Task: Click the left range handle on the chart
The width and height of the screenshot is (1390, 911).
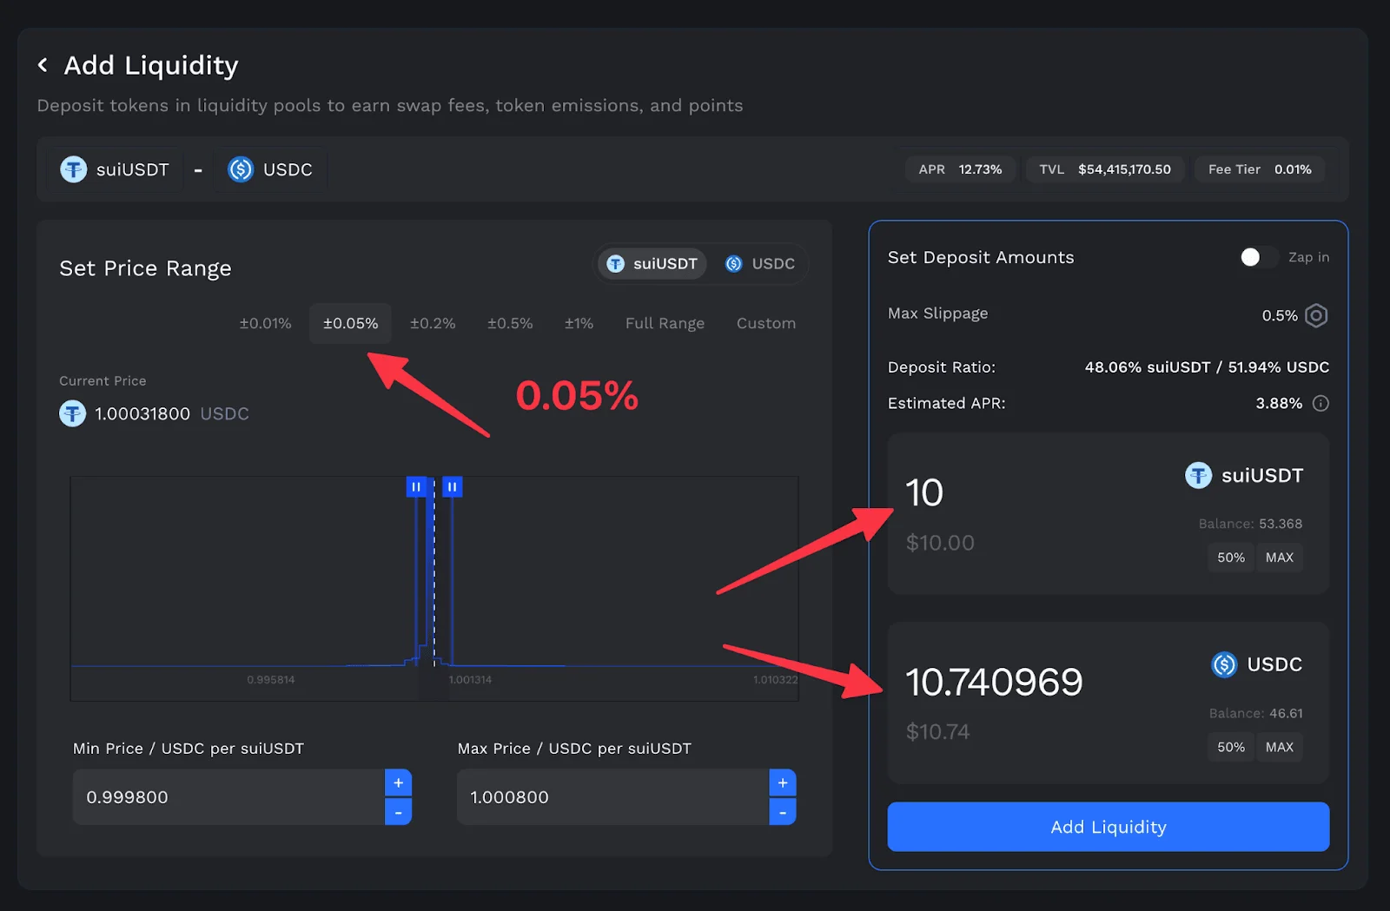Action: pos(416,486)
